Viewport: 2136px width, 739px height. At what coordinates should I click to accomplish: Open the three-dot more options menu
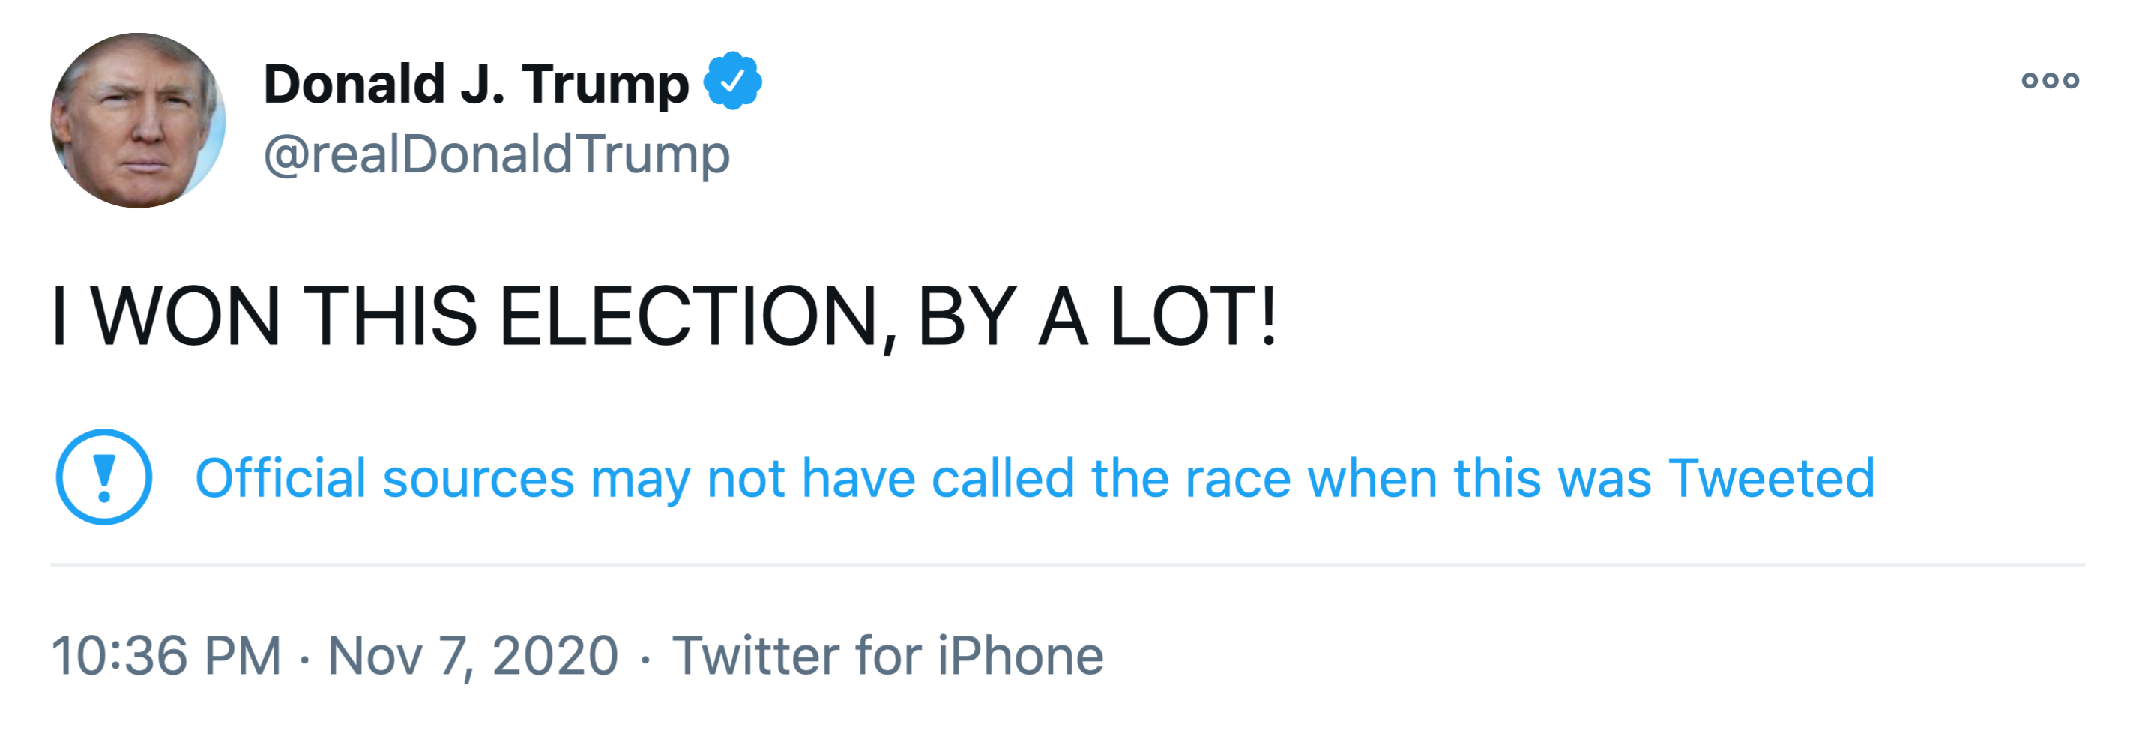click(2050, 80)
